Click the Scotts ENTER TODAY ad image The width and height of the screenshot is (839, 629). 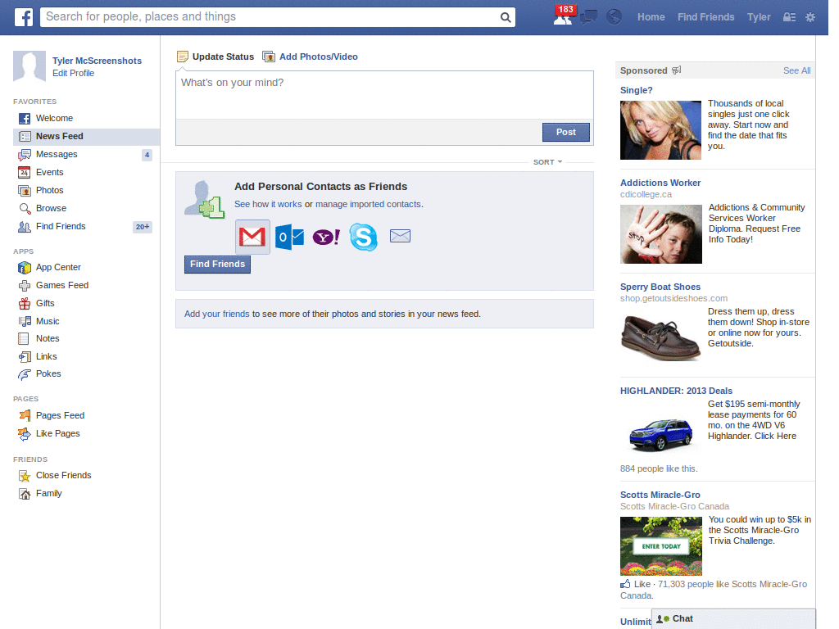pyautogui.click(x=661, y=546)
